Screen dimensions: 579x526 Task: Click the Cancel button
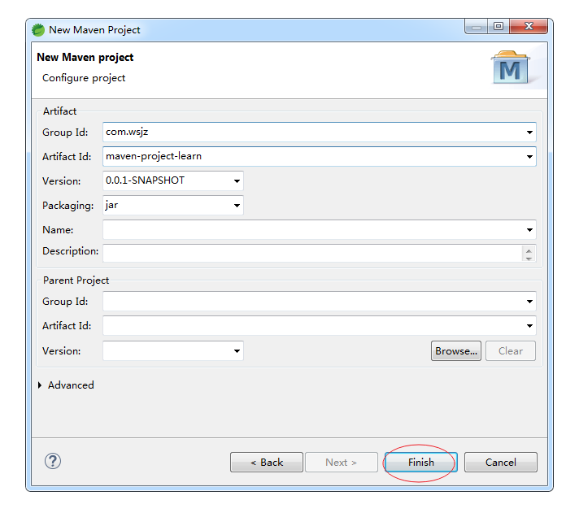pyautogui.click(x=501, y=462)
